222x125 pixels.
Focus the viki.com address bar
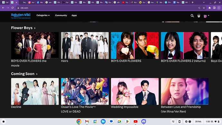point(107,8)
